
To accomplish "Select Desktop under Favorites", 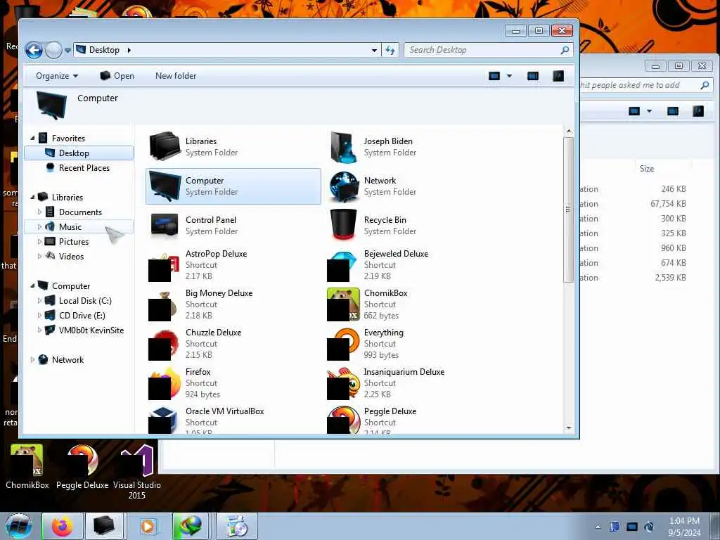I will pos(79,153).
